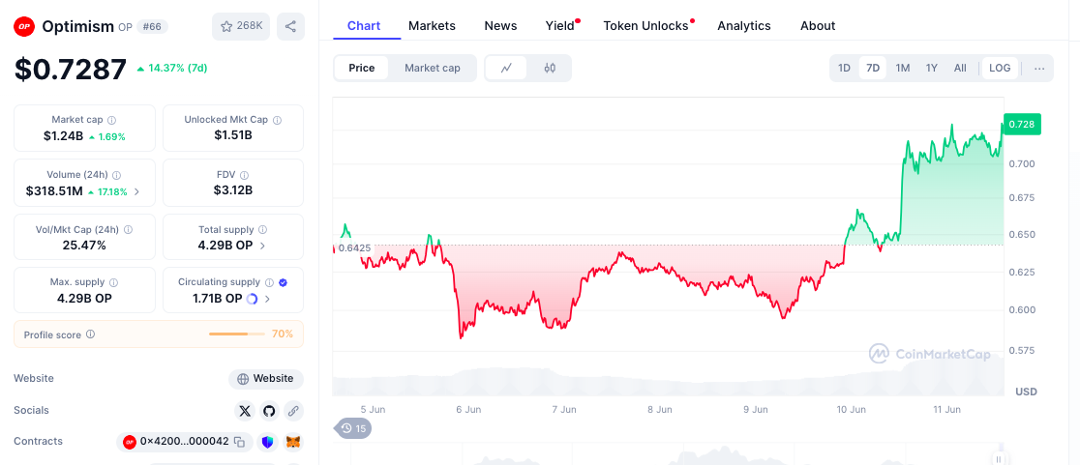The width and height of the screenshot is (1080, 465).
Task: Set chart range to 1M
Action: click(902, 68)
